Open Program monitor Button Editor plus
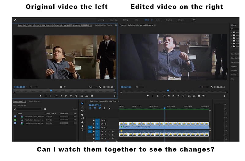This screenshot has height=161, width=245. 224,96
